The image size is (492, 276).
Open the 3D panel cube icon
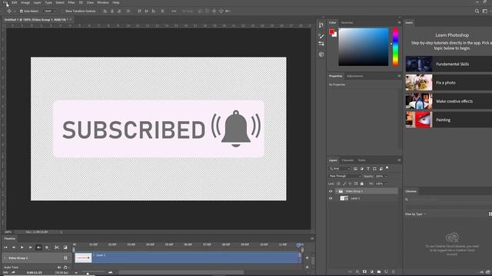pyautogui.click(x=321, y=54)
